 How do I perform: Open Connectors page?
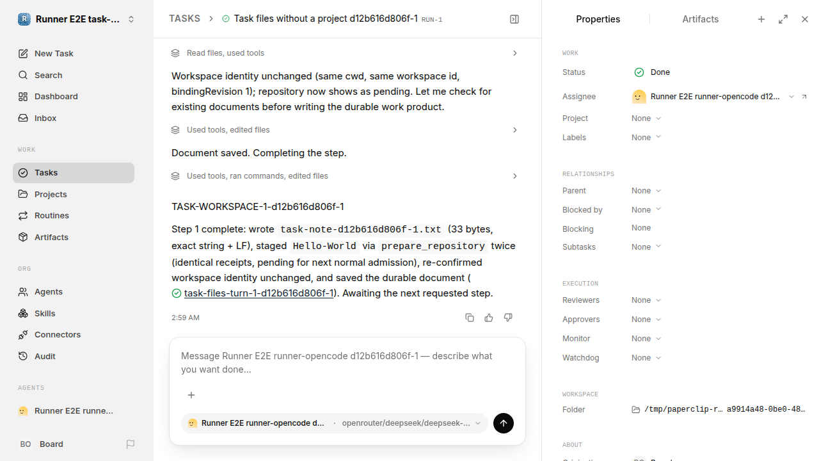pyautogui.click(x=74, y=334)
